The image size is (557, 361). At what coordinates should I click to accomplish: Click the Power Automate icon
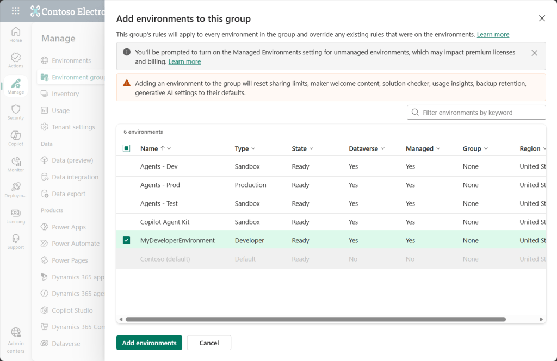(x=45, y=244)
